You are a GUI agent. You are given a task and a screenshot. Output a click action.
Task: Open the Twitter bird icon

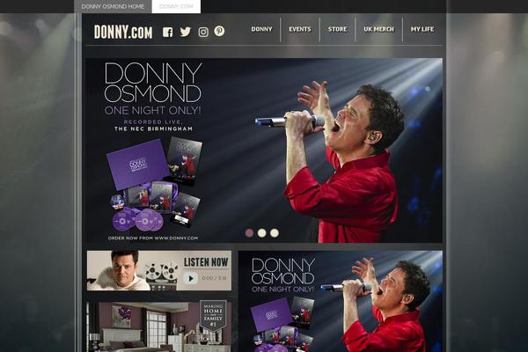coord(185,32)
